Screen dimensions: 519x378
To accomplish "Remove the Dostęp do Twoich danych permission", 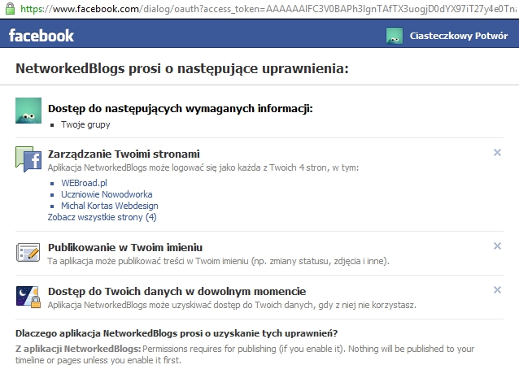I will point(497,290).
